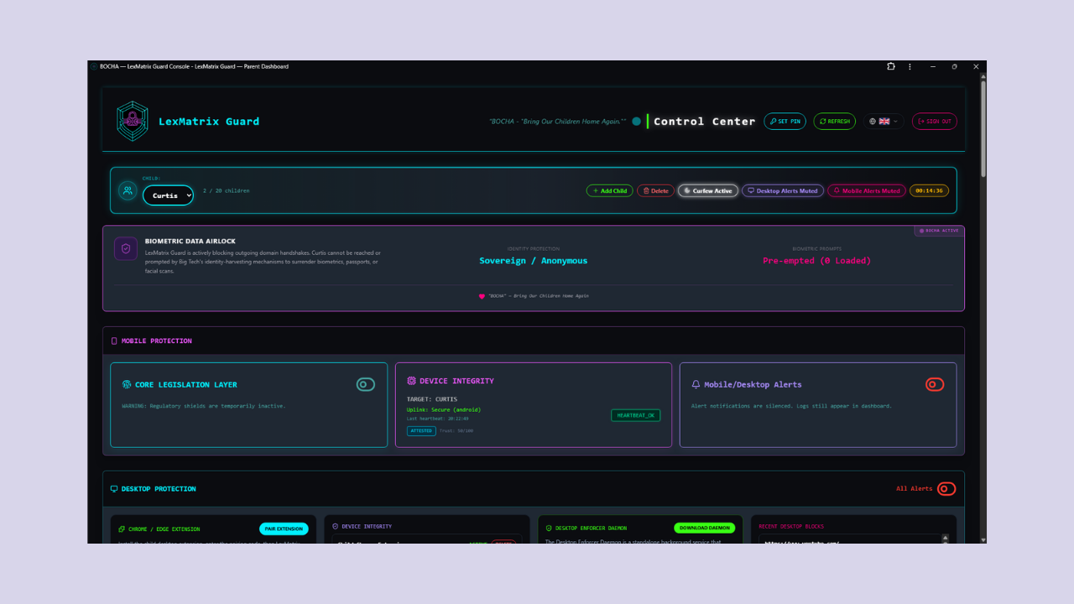This screenshot has width=1074, height=604.
Task: Click the "Pre-empted (0 Loaded)" biometric prompts value
Action: click(816, 261)
